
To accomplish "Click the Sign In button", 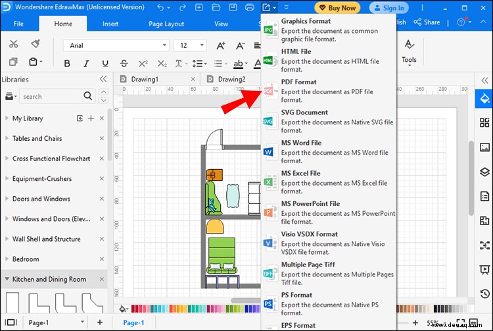I will point(388,8).
